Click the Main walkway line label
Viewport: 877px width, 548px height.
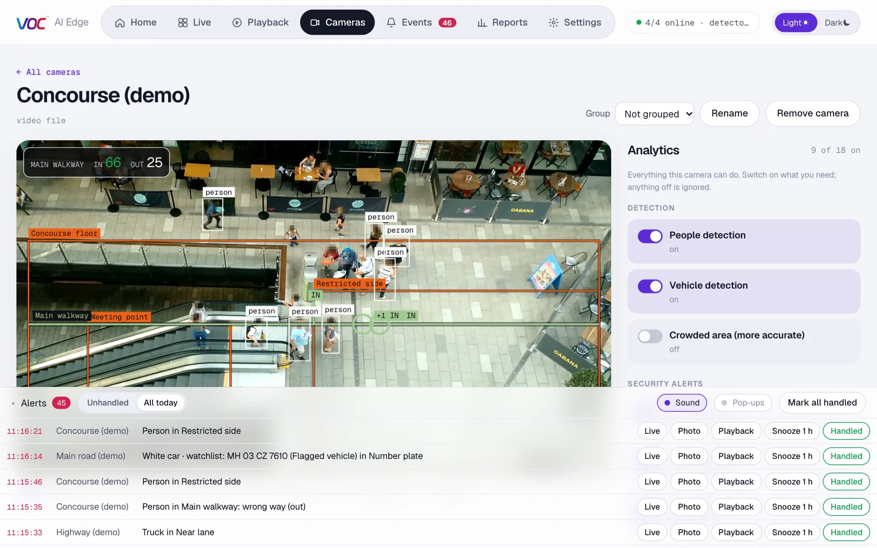point(62,316)
